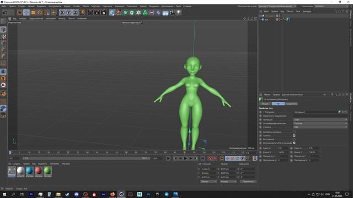Open the Render Settings clapper icon

pyautogui.click(x=104, y=13)
